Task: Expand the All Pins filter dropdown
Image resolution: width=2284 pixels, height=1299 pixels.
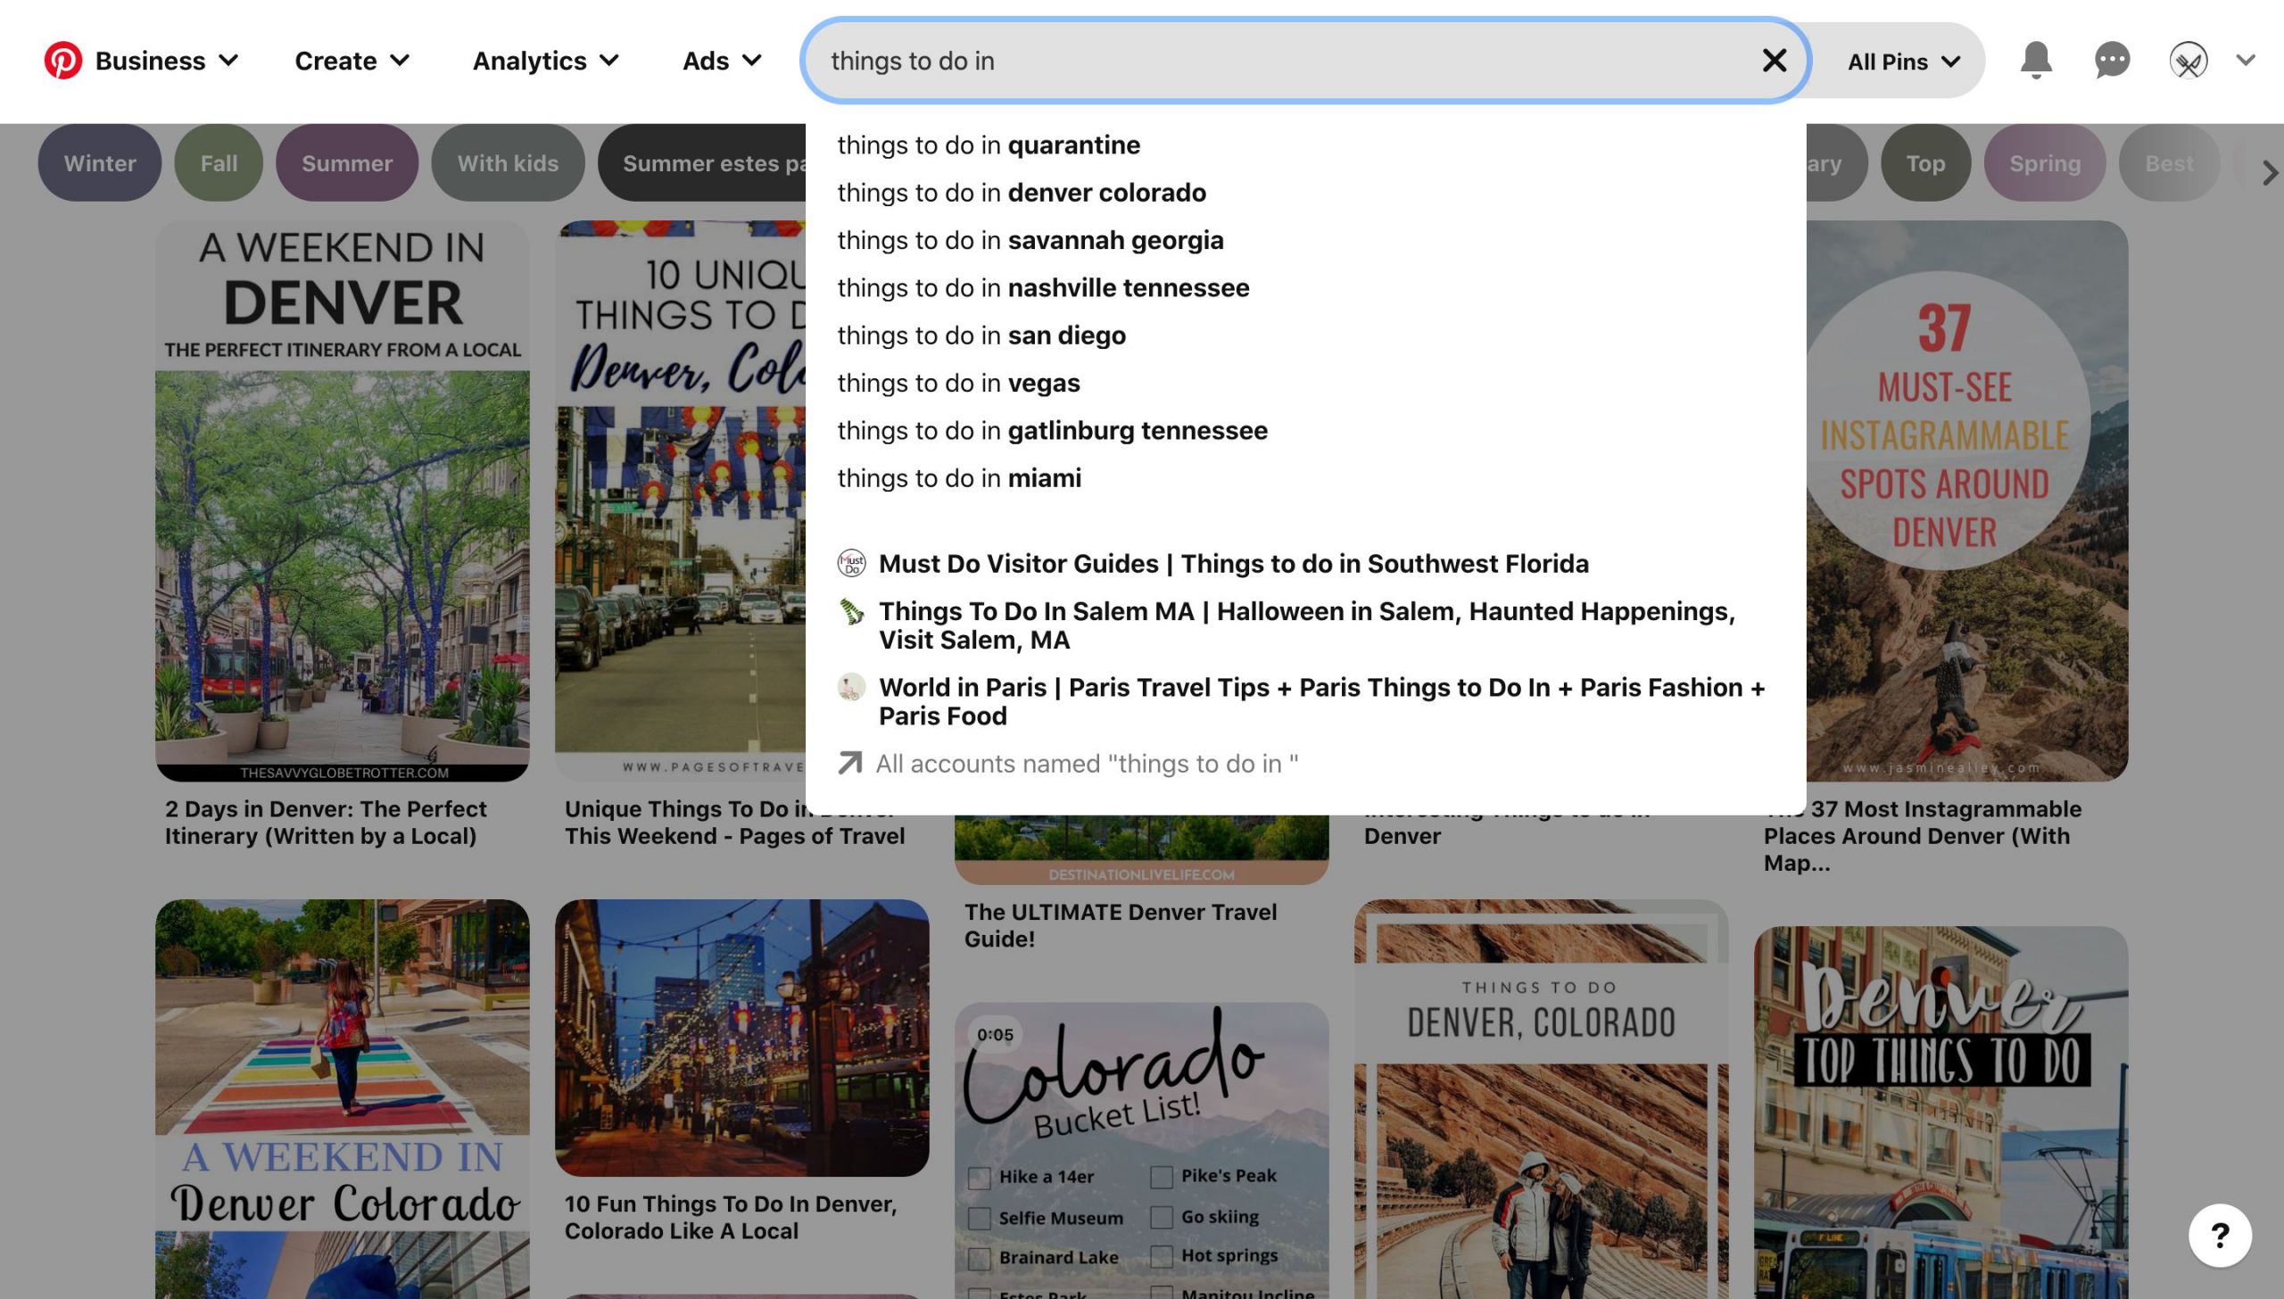Action: point(1903,62)
